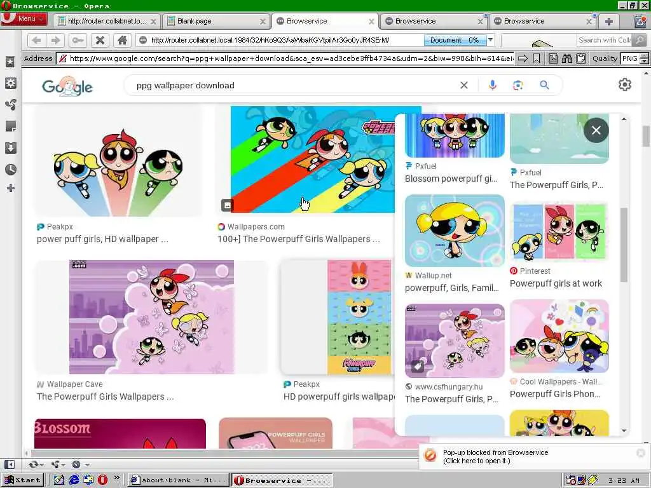Close the router.collabnet.lo tab
This screenshot has height=488, width=651.
[x=153, y=22]
